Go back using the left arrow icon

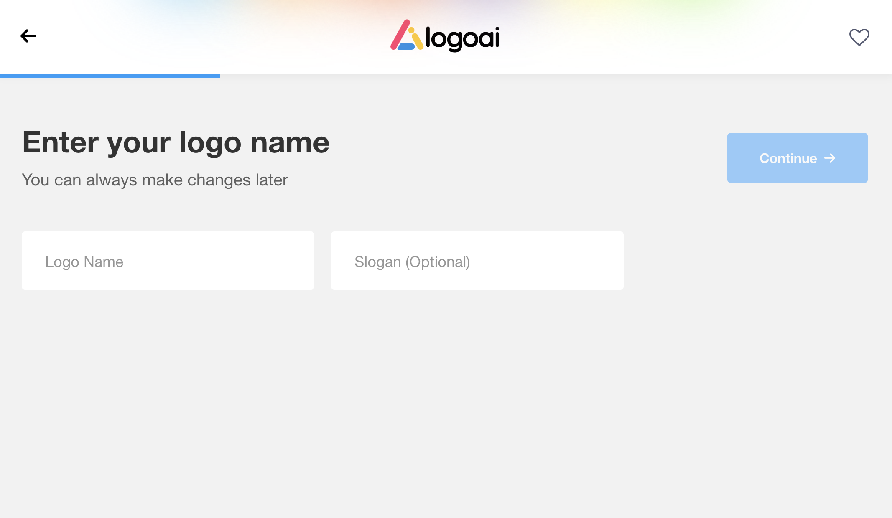pos(28,36)
